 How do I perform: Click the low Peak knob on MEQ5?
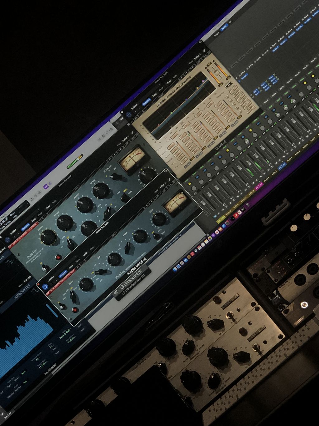86,284
